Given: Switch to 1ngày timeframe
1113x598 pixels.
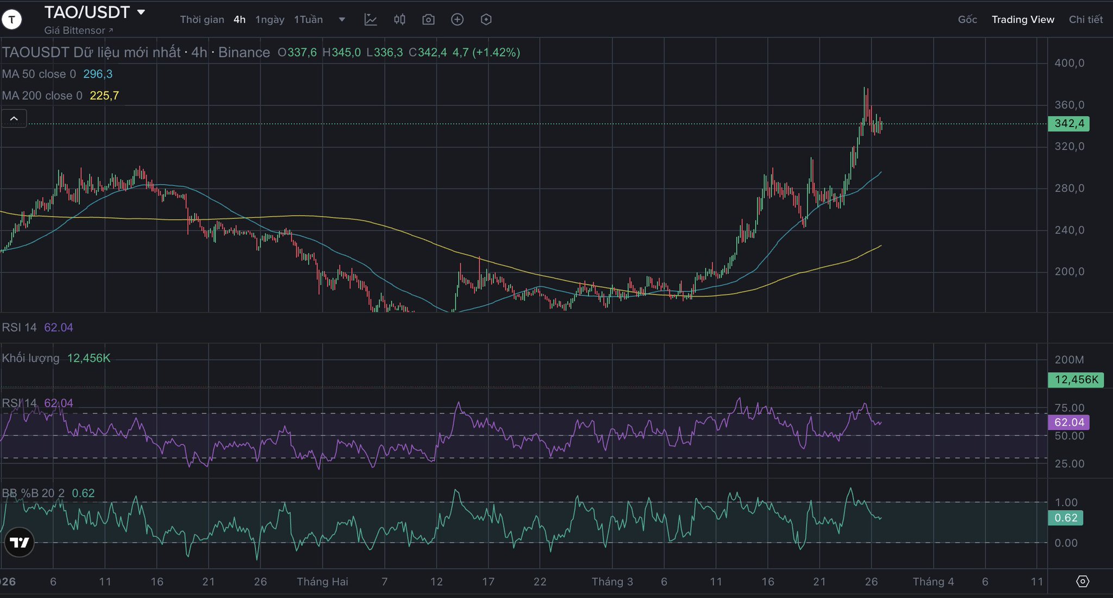Looking at the screenshot, I should point(270,20).
